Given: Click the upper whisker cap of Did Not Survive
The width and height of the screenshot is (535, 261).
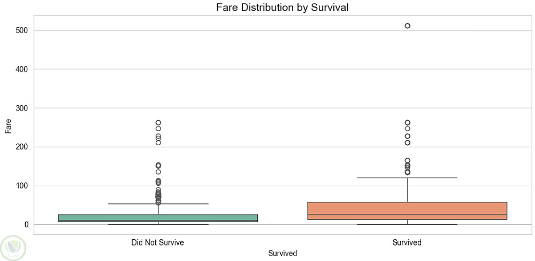Looking at the screenshot, I should point(158,204).
